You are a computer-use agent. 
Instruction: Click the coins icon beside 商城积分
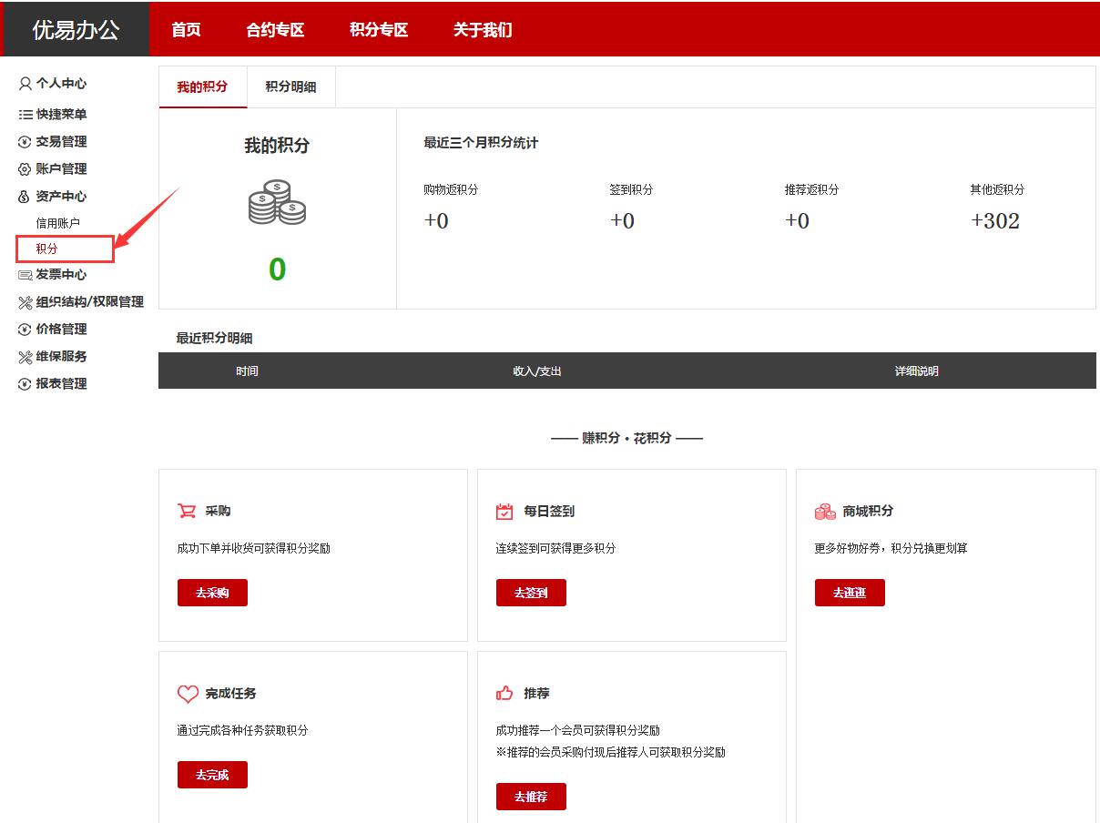pos(824,512)
